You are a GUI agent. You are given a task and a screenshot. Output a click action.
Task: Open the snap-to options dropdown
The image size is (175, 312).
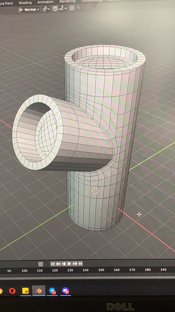(x=63, y=8)
